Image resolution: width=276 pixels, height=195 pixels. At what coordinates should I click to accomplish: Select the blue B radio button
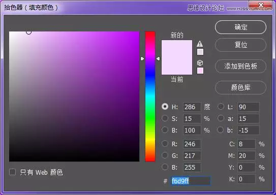click(165, 167)
